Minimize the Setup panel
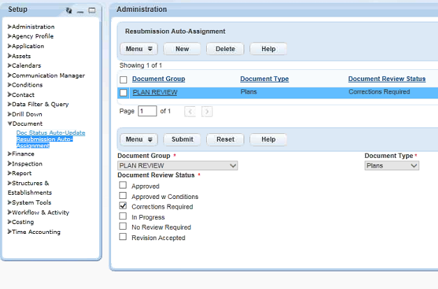This screenshot has width=438, height=289. [x=80, y=11]
